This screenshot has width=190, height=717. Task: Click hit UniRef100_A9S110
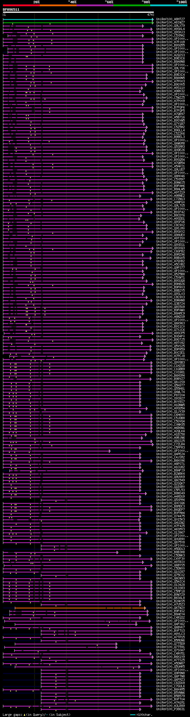[170, 88]
